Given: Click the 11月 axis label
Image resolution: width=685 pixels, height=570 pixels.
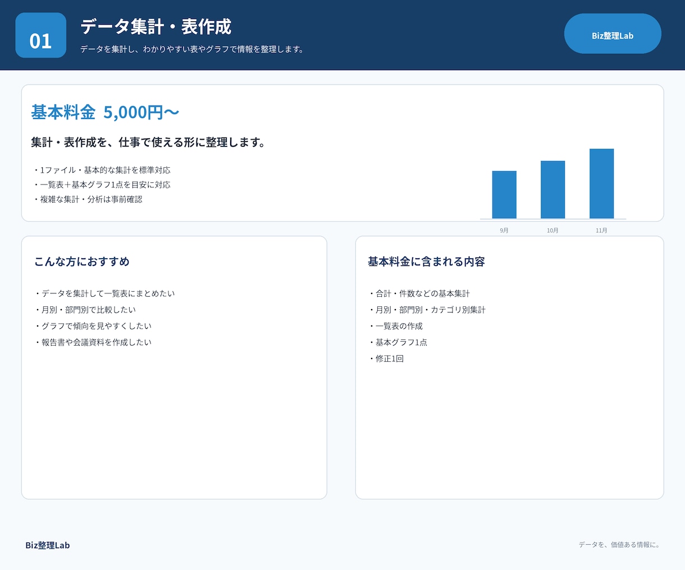Looking at the screenshot, I should (x=601, y=231).
